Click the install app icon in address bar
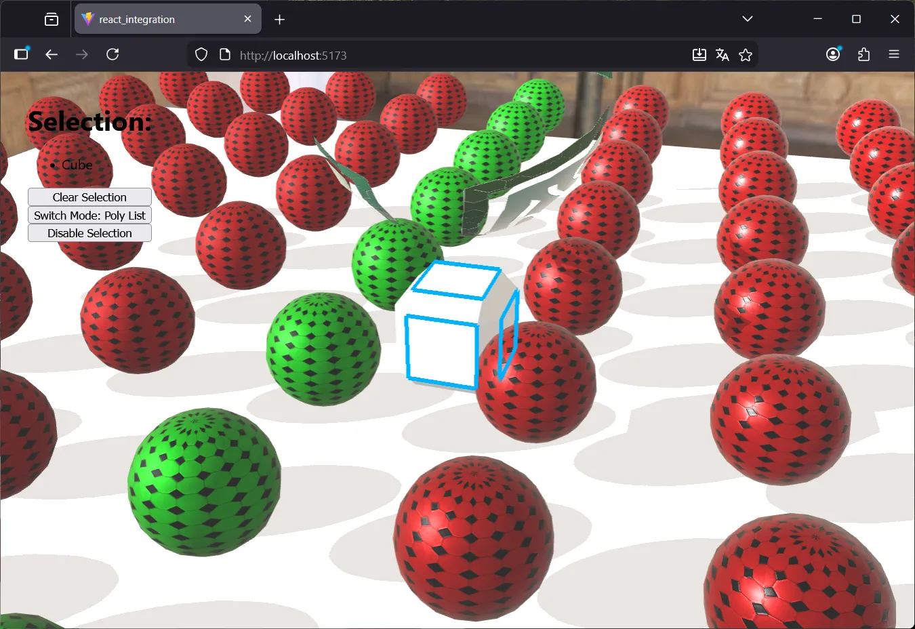915x629 pixels. (699, 55)
